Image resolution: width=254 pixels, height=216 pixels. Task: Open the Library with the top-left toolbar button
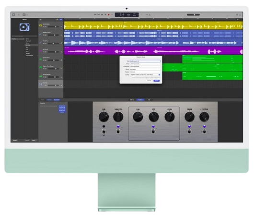point(13,15)
